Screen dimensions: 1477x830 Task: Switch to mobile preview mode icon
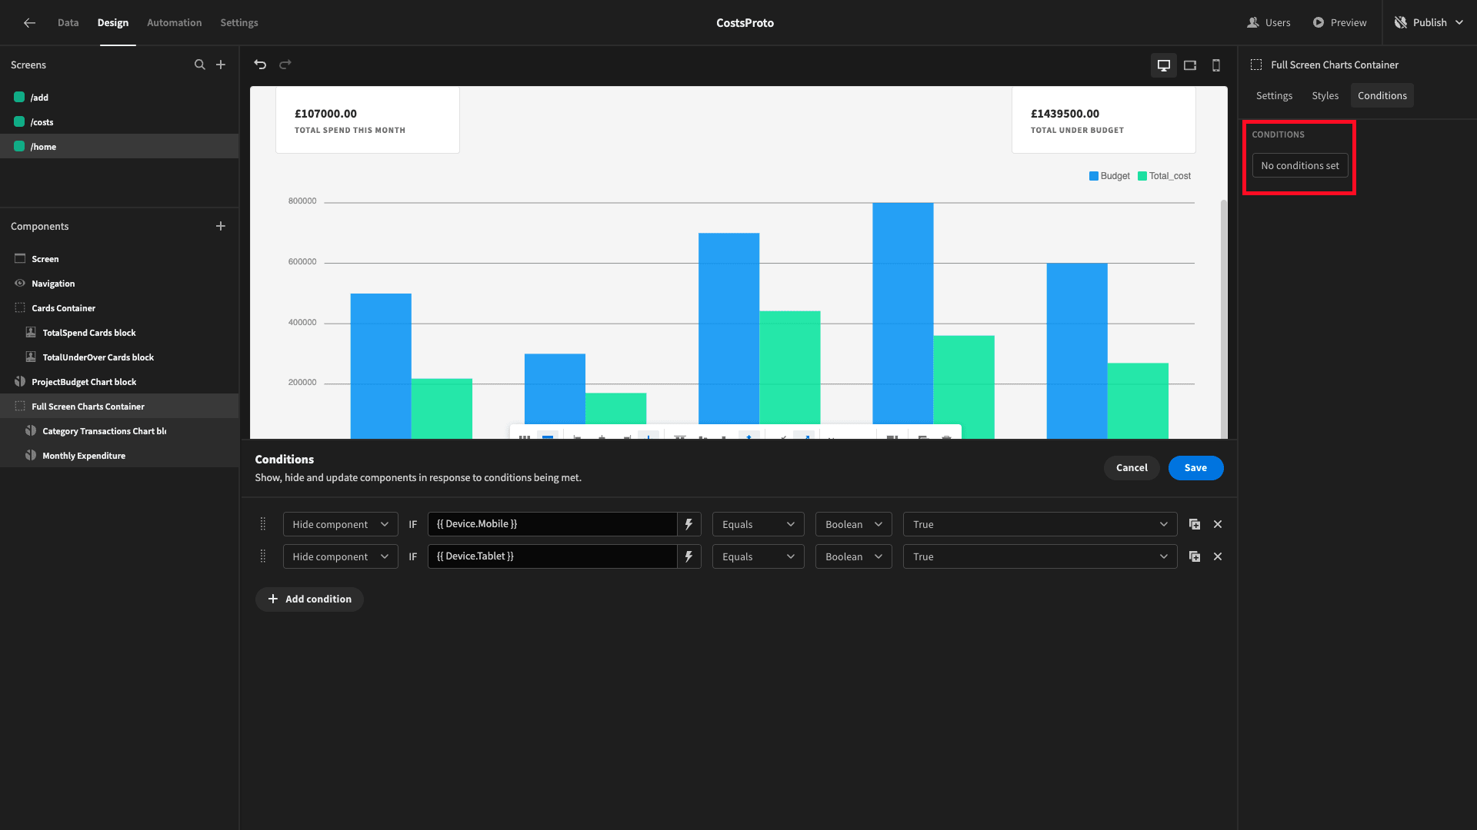1215,65
